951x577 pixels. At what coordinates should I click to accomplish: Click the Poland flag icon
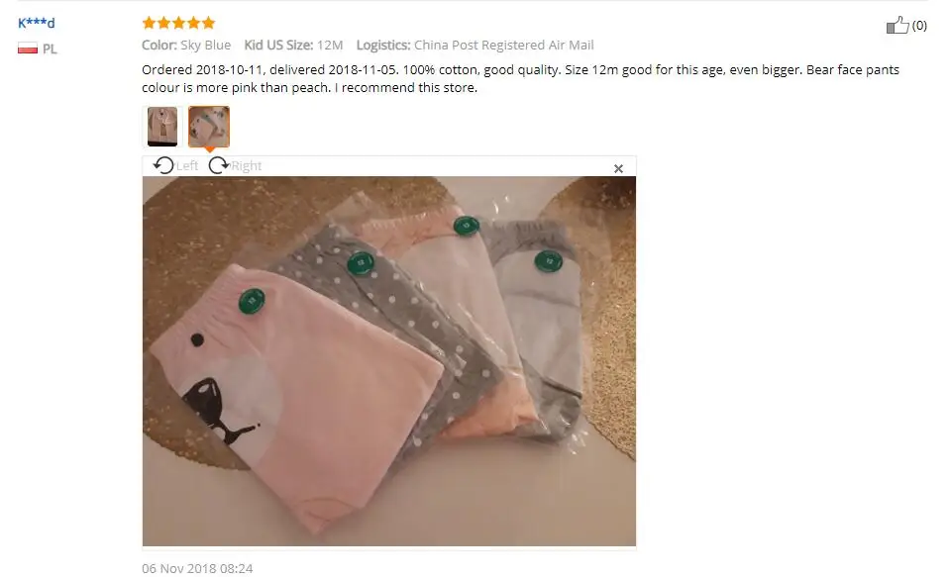pyautogui.click(x=28, y=48)
